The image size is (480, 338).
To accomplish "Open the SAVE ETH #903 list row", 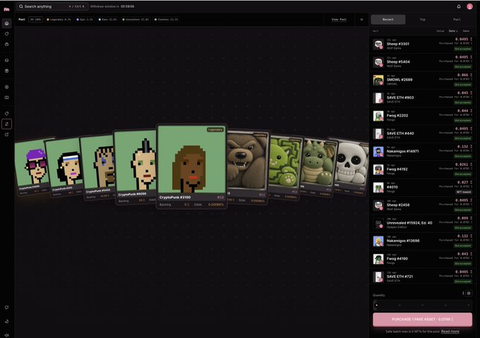I will coord(422,98).
